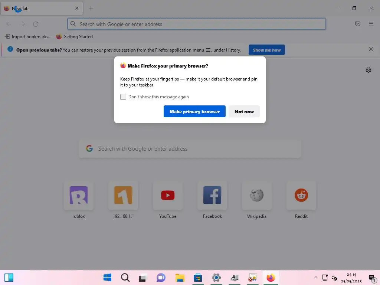Expand the hidden system tray icons chevron
The width and height of the screenshot is (380, 285).
point(316,278)
